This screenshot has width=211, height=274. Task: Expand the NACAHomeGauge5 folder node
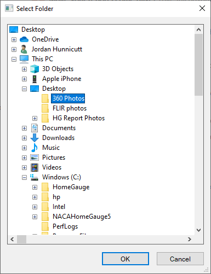click(35, 217)
